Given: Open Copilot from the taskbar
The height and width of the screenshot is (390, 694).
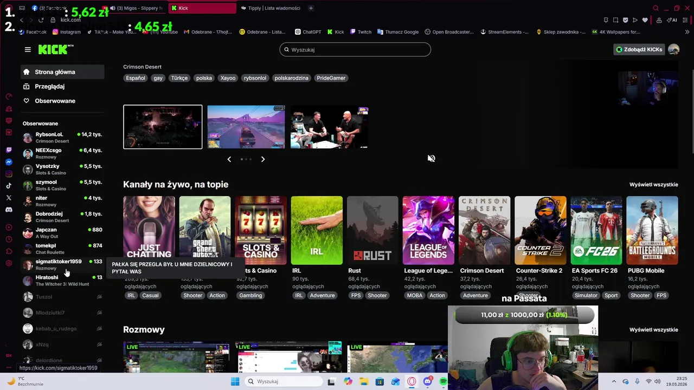Looking at the screenshot, I should click(348, 381).
